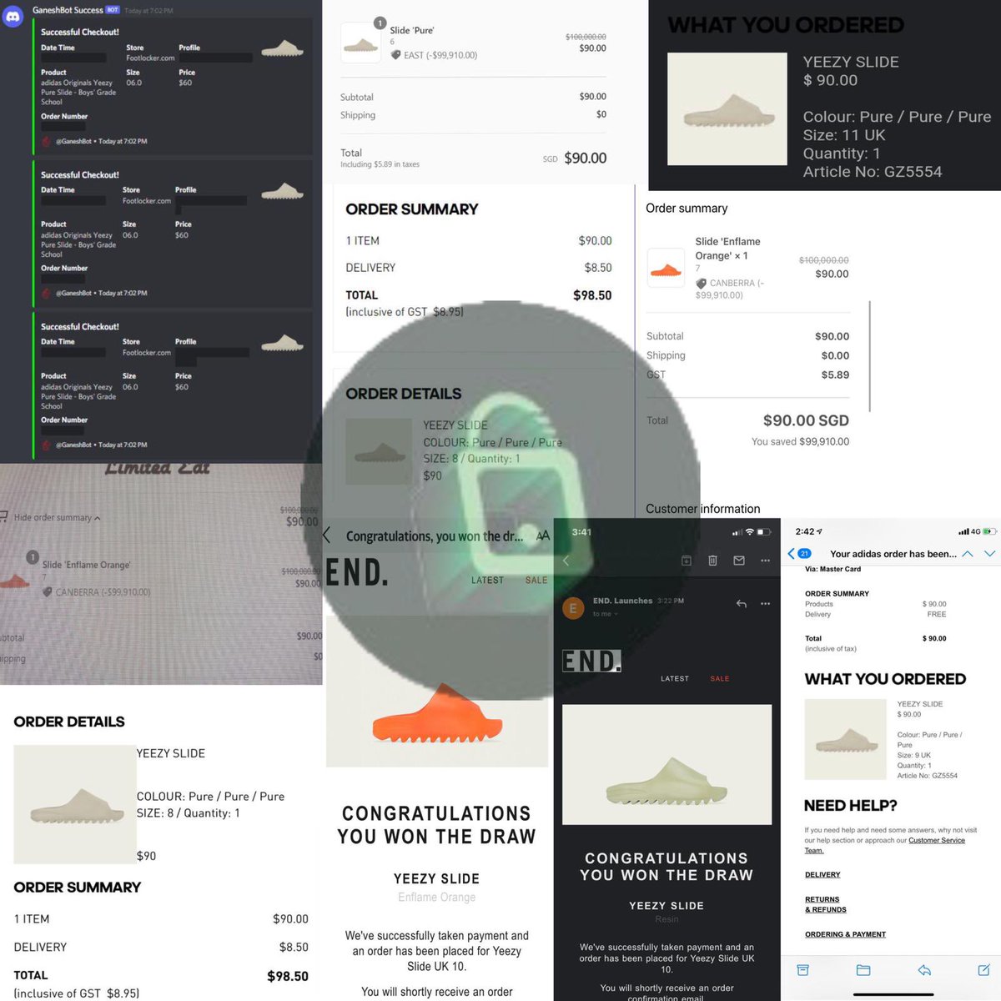
Task: Click the 'END. Launches' sender name
Action: click(622, 601)
